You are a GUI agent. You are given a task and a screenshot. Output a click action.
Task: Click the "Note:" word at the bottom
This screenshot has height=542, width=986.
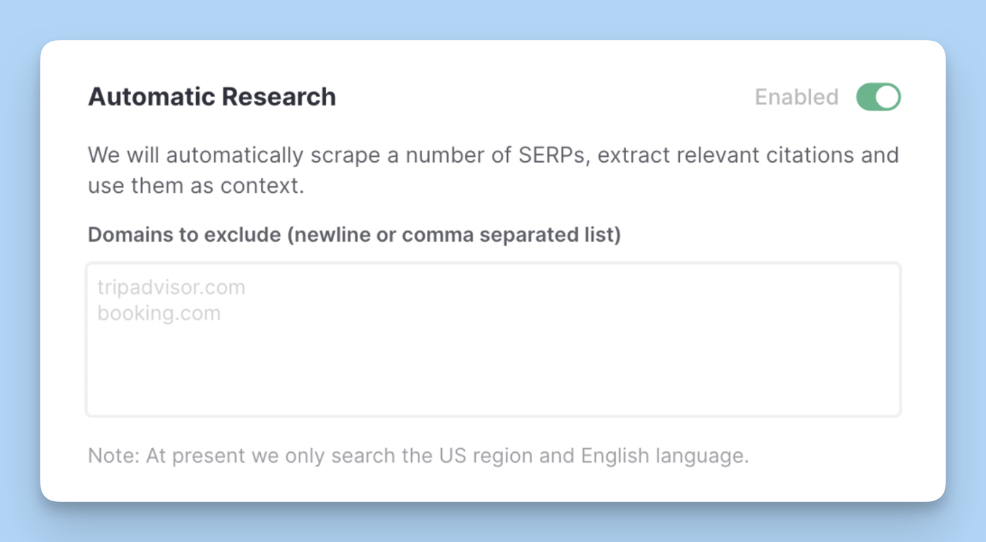114,456
